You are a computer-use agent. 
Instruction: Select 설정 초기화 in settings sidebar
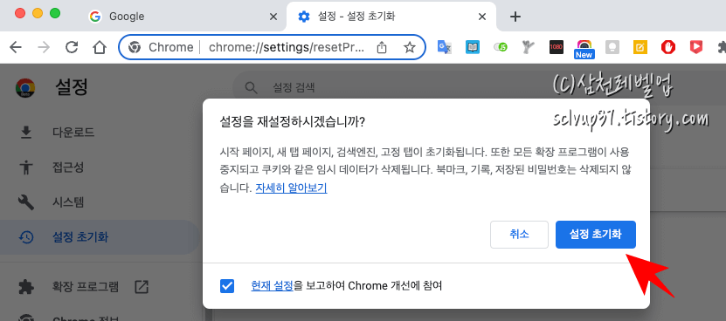(100, 237)
